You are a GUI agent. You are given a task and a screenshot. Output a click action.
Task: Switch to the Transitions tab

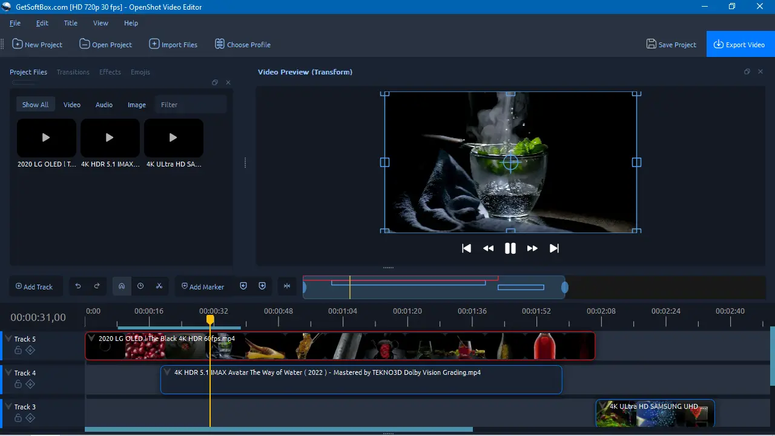pyautogui.click(x=73, y=72)
